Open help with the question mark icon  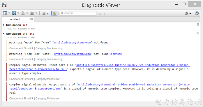pos(197,13)
